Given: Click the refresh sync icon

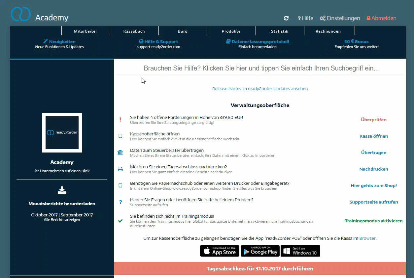Looking at the screenshot, I should coord(286,18).
